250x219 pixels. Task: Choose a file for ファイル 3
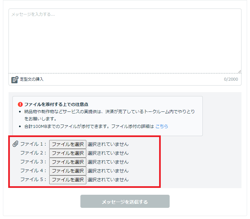pos(68,162)
